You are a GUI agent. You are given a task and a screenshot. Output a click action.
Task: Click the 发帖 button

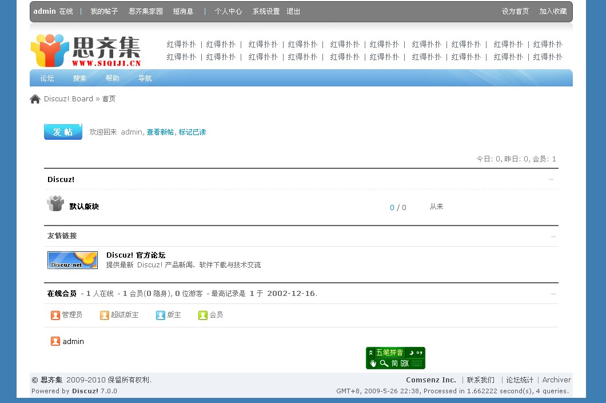(x=63, y=132)
